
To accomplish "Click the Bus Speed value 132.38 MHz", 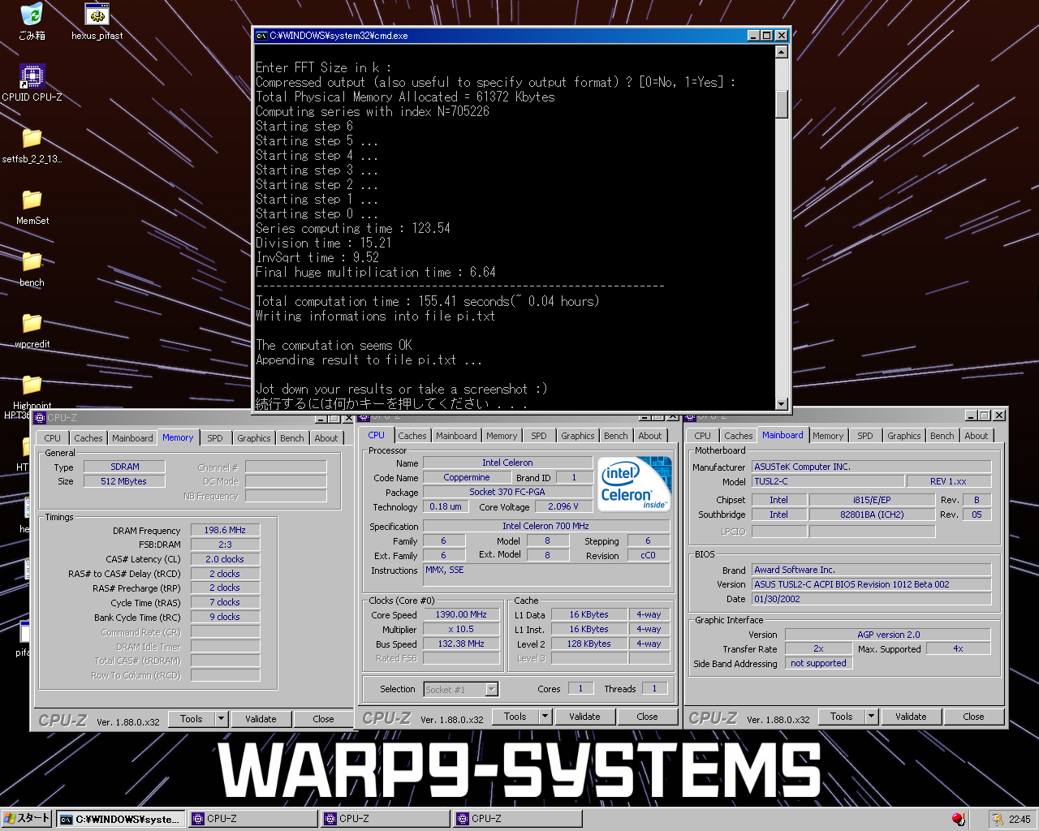I will [x=461, y=644].
